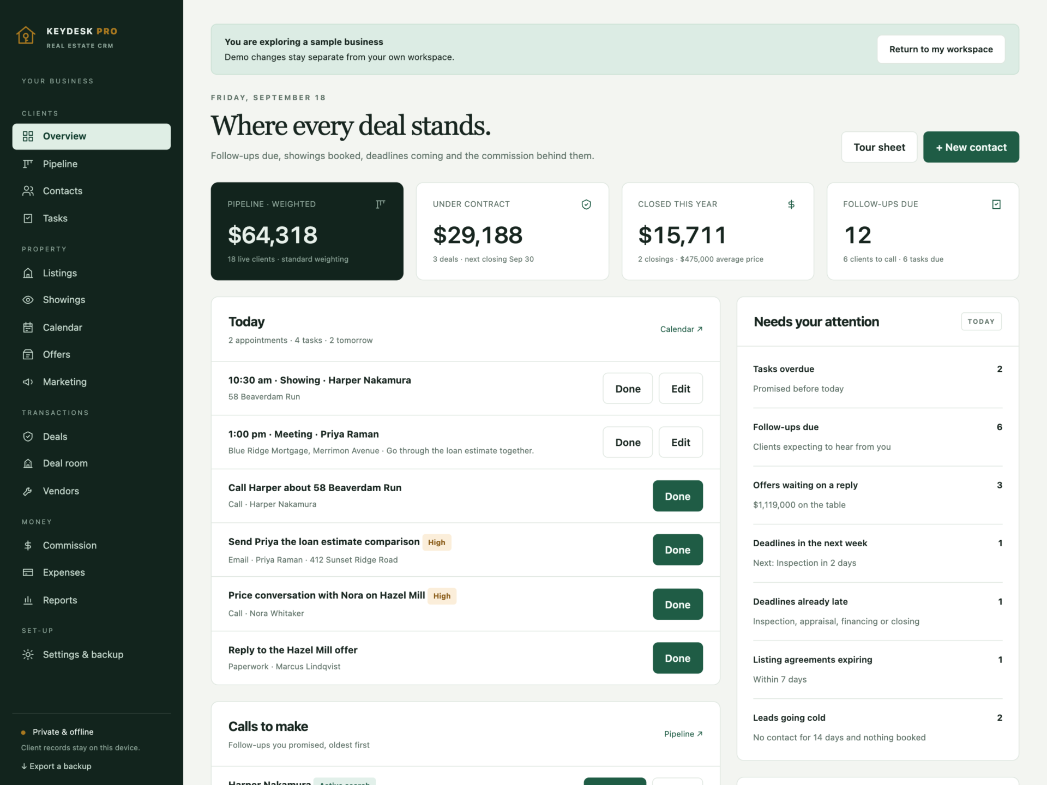This screenshot has width=1047, height=785.
Task: Click the Expenses card icon
Action: tap(28, 572)
